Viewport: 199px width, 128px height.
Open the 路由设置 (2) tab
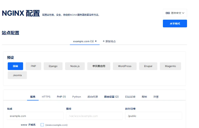coord(111,97)
